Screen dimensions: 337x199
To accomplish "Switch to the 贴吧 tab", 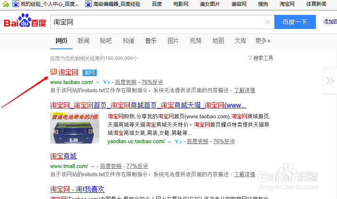I will tap(106, 41).
